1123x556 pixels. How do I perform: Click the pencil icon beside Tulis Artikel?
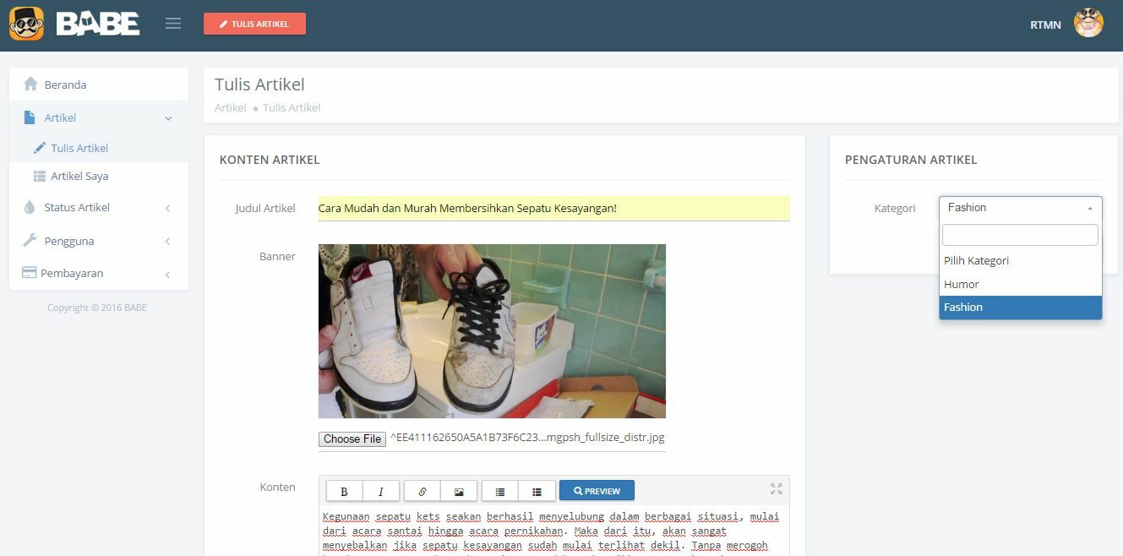(x=40, y=148)
